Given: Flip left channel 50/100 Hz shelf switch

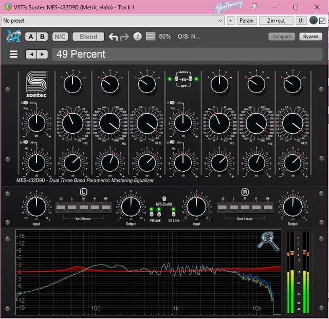Looking at the screenshot, I should 25,142.
